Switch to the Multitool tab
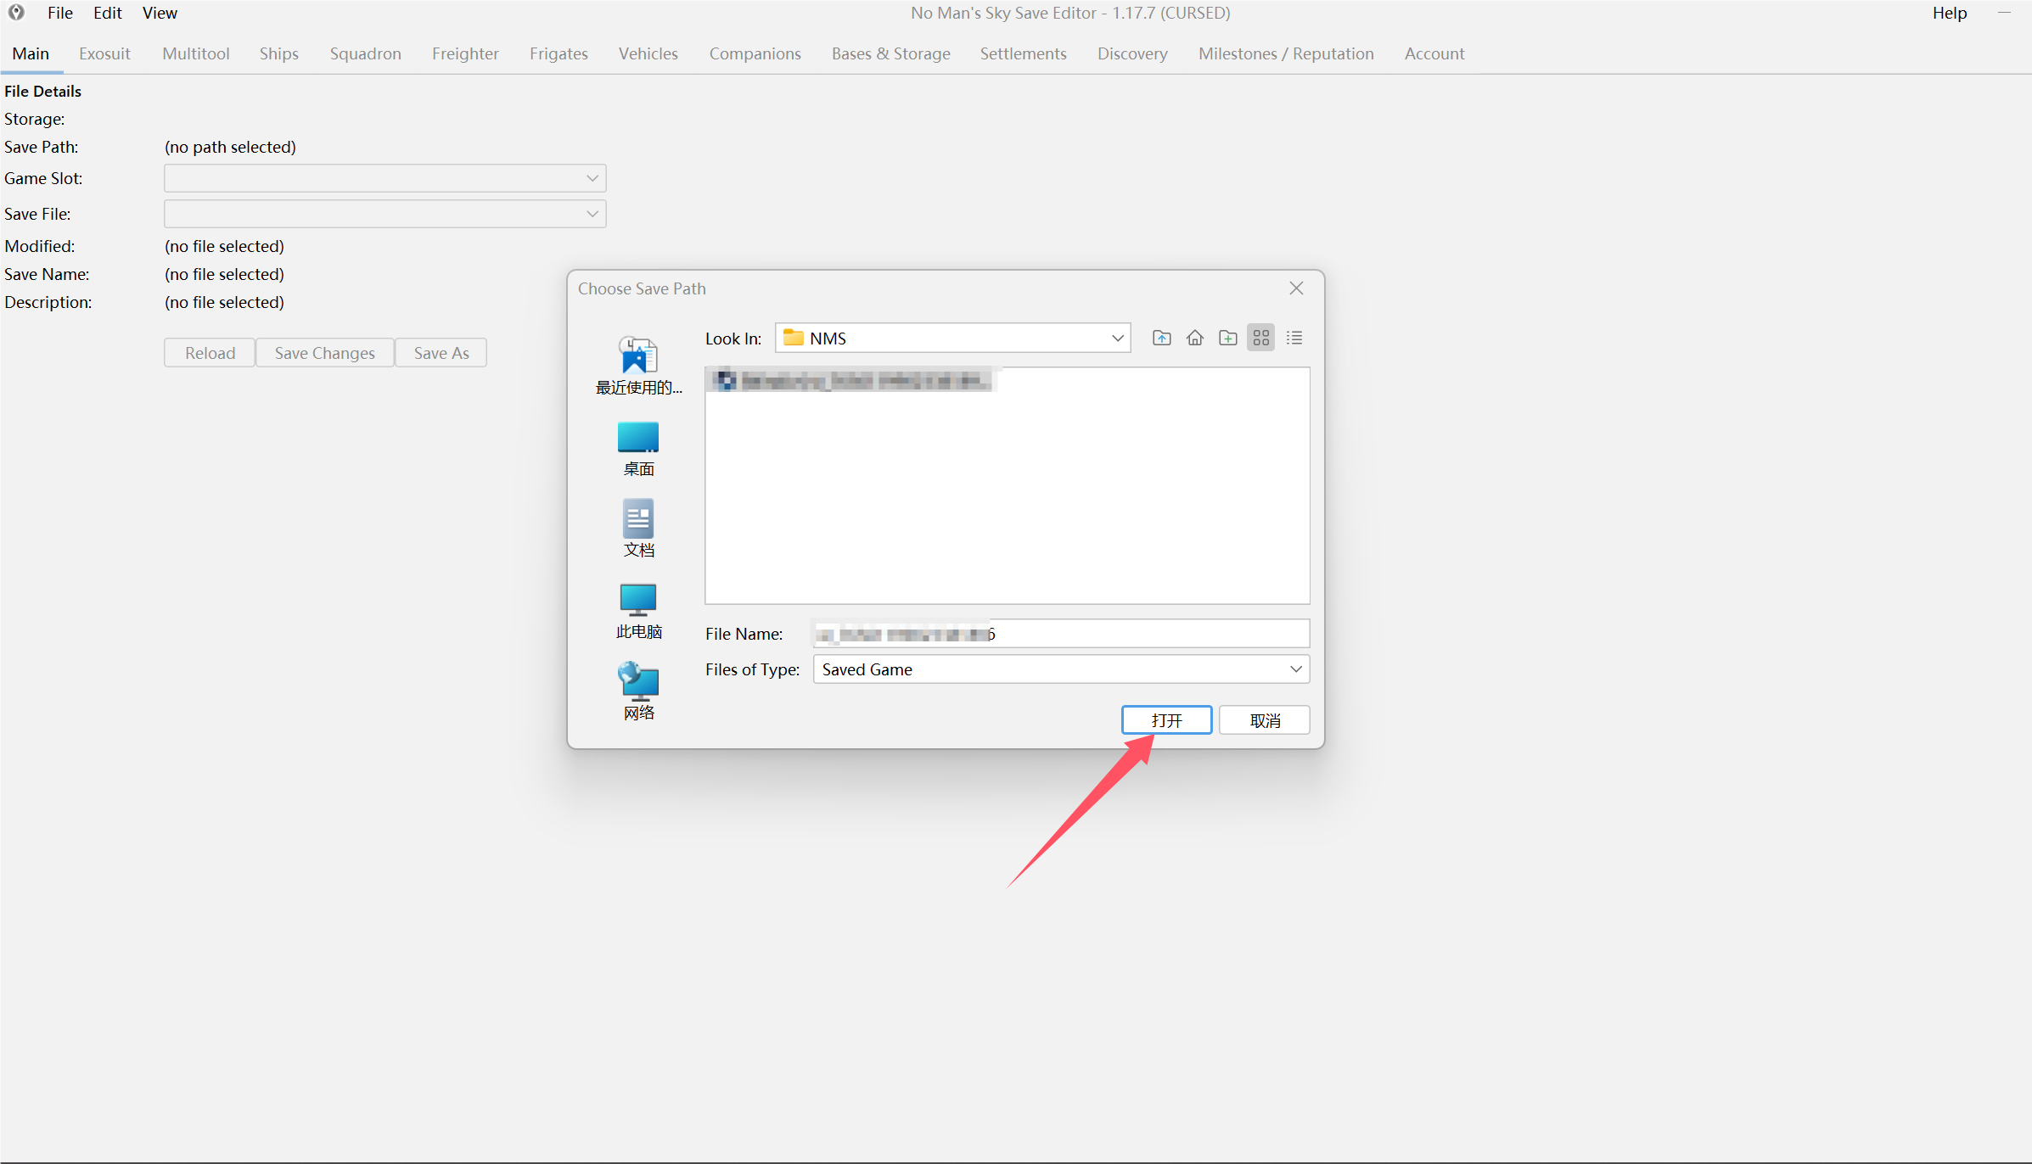The image size is (2032, 1164). tap(196, 53)
